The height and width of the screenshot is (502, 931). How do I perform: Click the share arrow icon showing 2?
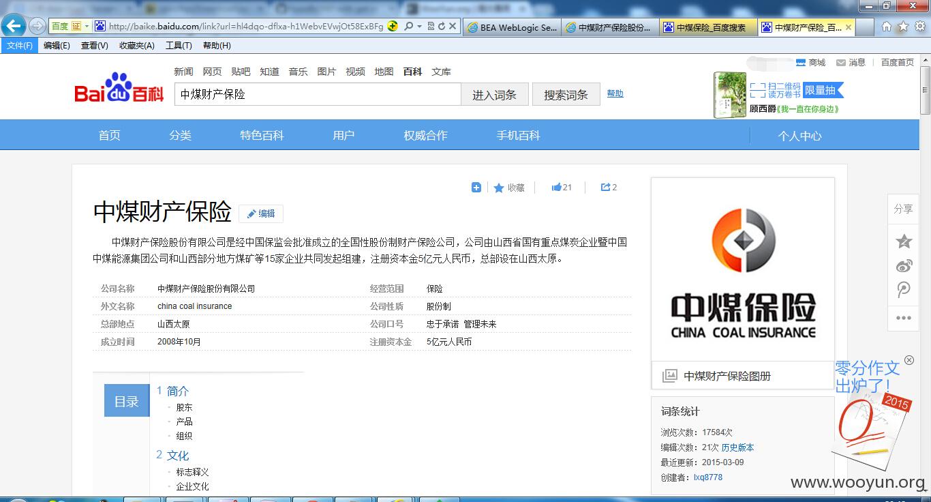[x=609, y=187]
